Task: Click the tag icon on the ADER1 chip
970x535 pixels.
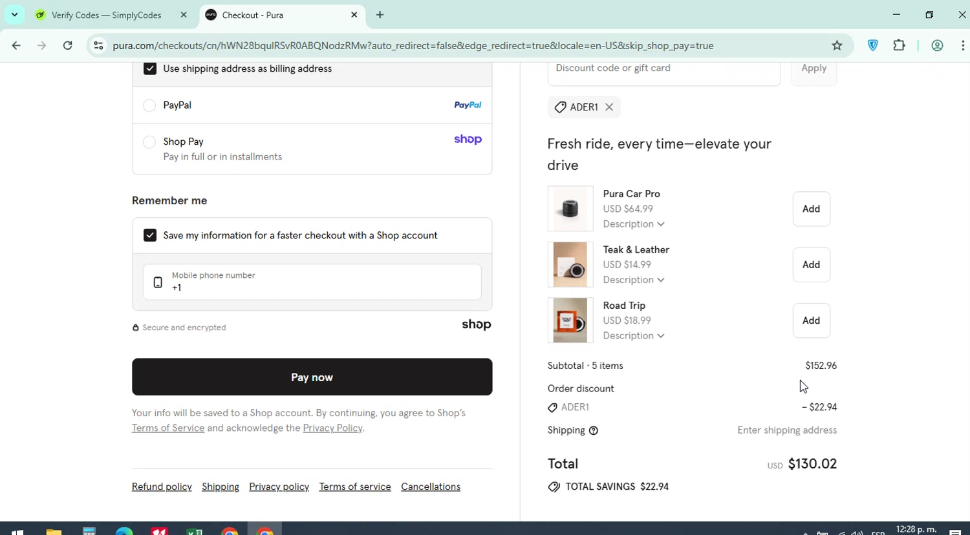Action: (560, 107)
